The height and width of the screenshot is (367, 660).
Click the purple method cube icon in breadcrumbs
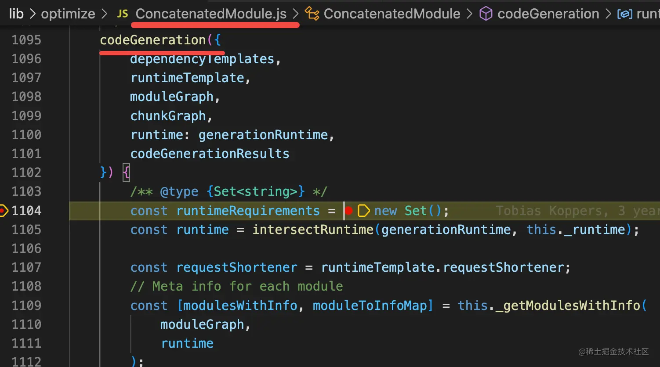point(486,14)
